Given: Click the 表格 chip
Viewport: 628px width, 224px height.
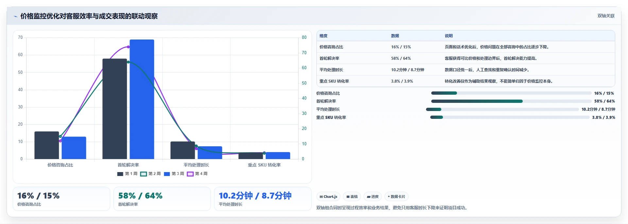Looking at the screenshot, I should tap(352, 197).
